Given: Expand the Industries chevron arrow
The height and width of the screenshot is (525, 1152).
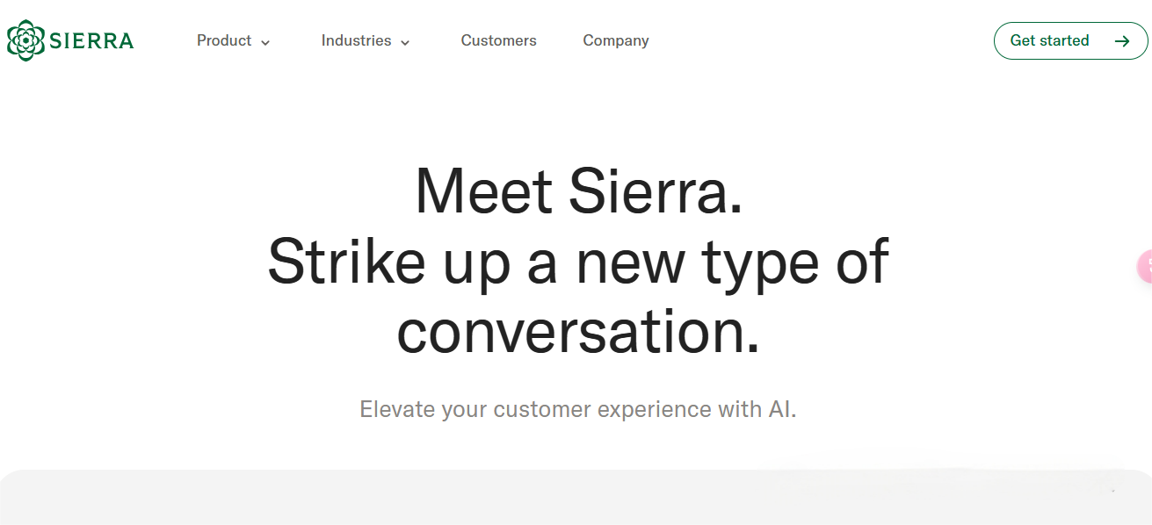Looking at the screenshot, I should (x=405, y=42).
